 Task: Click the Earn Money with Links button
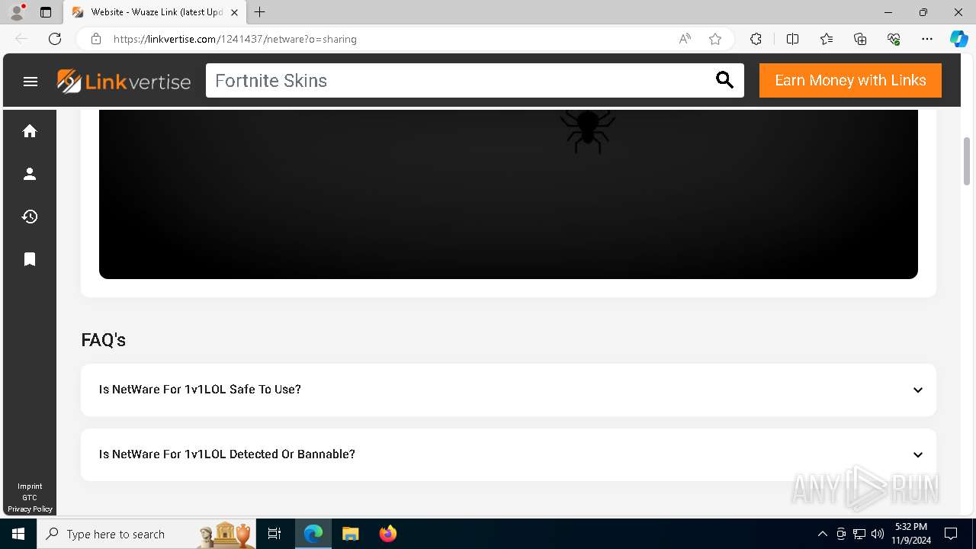coord(850,80)
